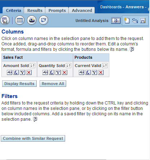
Task: Switch to the Results tab
Action: point(35,10)
